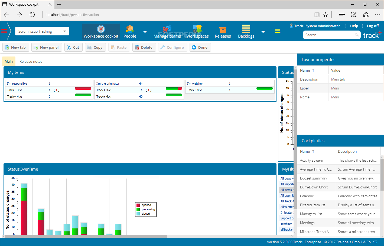384x246 pixels.
Task: Click the red hamburger menu icon
Action: point(4,31)
